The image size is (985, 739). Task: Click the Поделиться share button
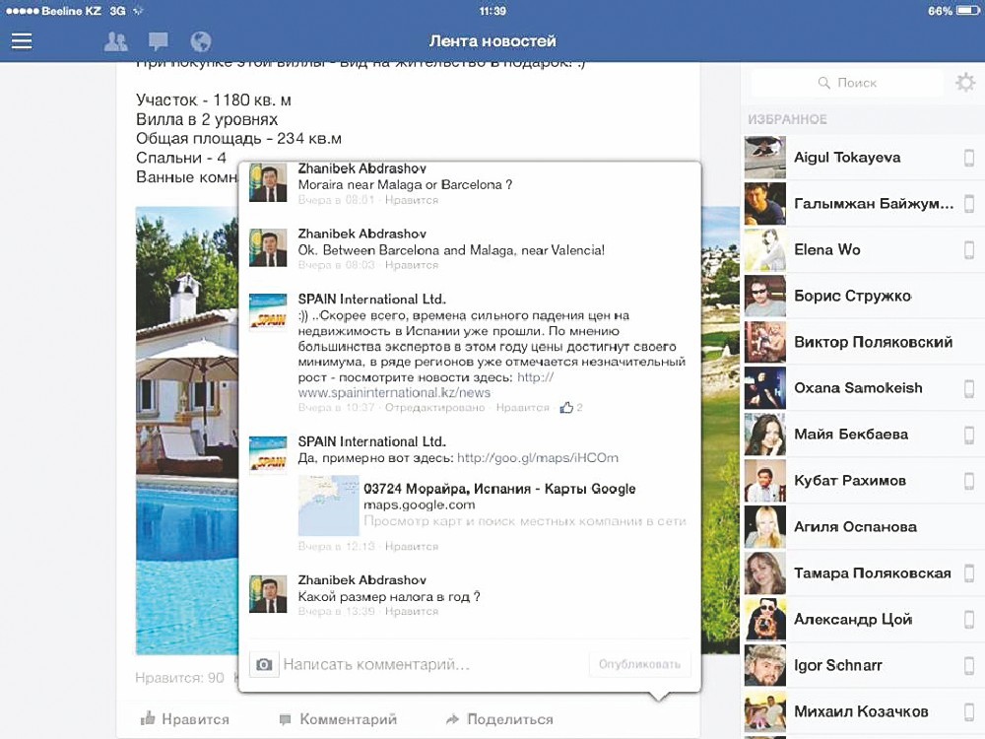[x=498, y=719]
